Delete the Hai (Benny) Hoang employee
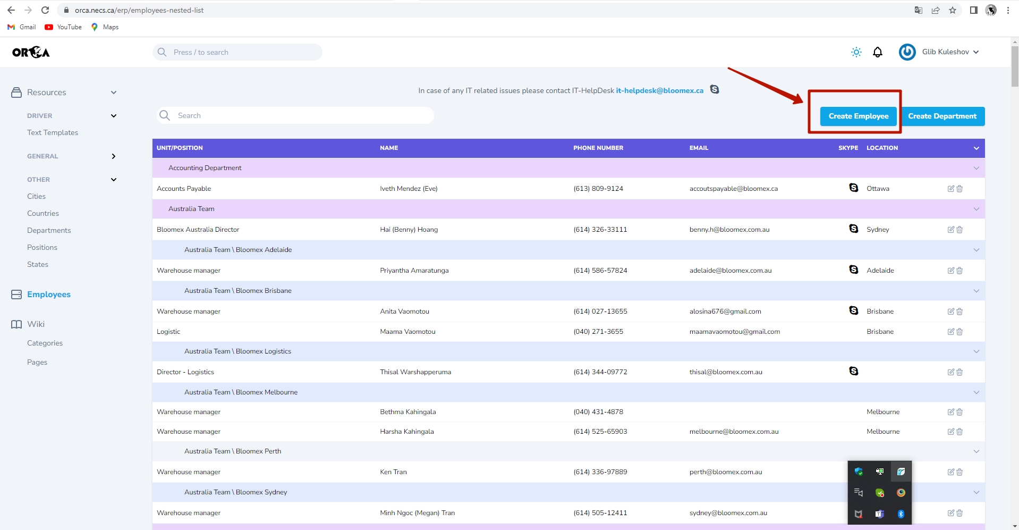The height and width of the screenshot is (530, 1019). (x=959, y=230)
